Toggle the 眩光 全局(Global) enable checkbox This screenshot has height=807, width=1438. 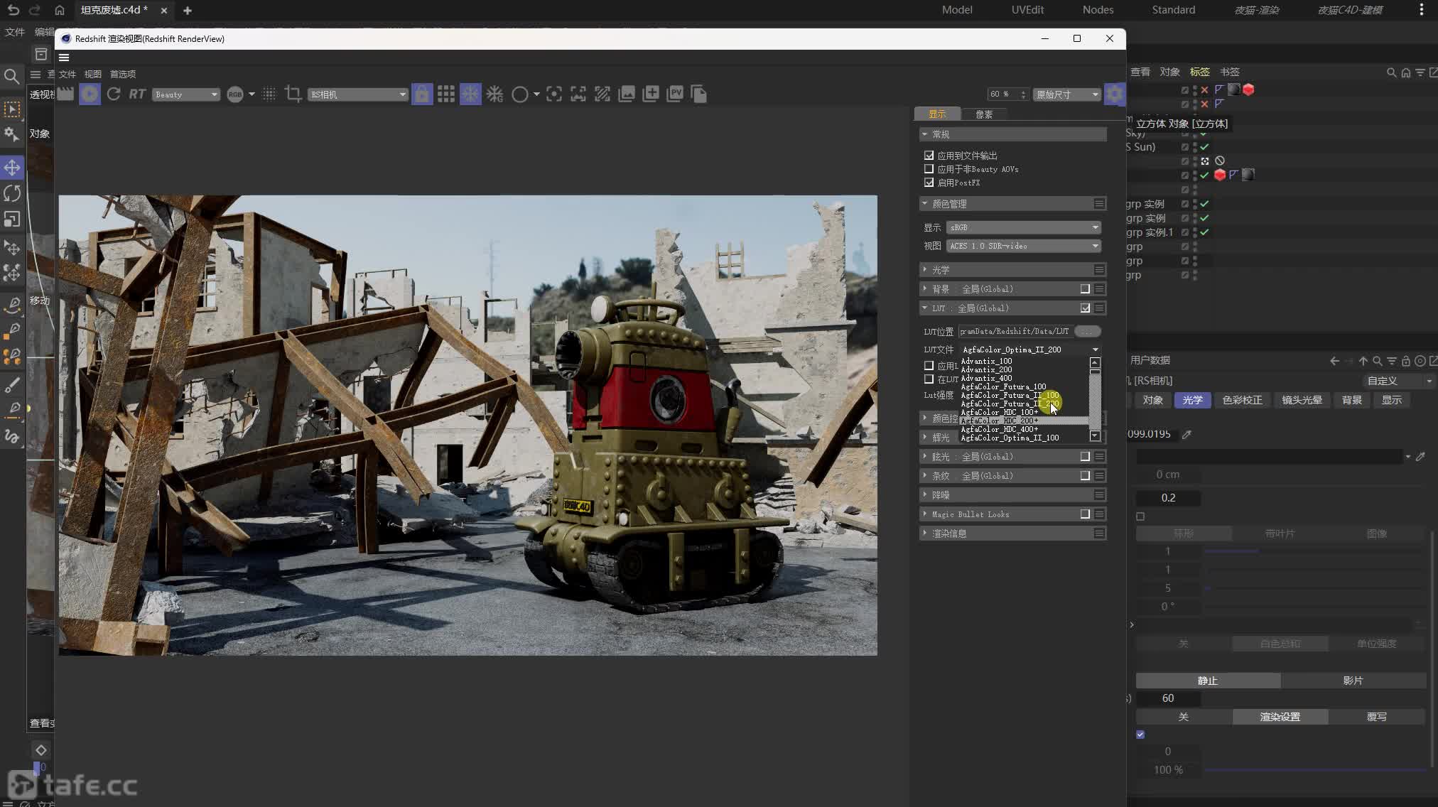click(x=1085, y=457)
